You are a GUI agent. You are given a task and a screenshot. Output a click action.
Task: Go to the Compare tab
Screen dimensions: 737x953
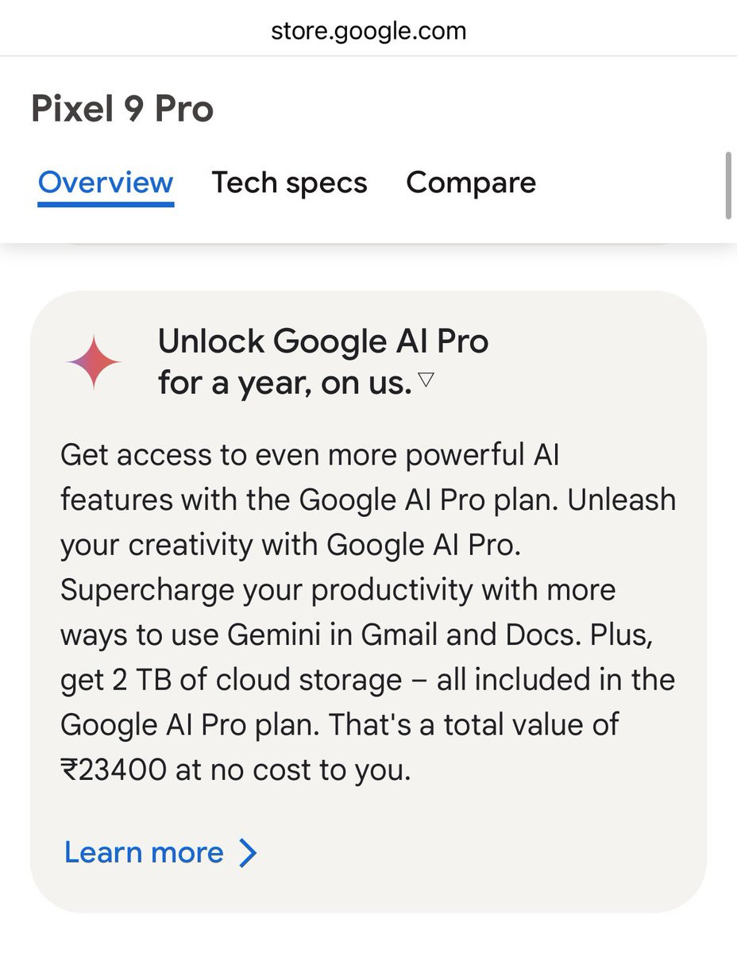tap(471, 183)
